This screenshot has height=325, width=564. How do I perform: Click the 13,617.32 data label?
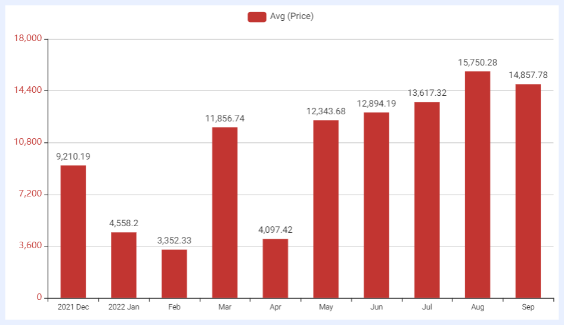(x=427, y=93)
